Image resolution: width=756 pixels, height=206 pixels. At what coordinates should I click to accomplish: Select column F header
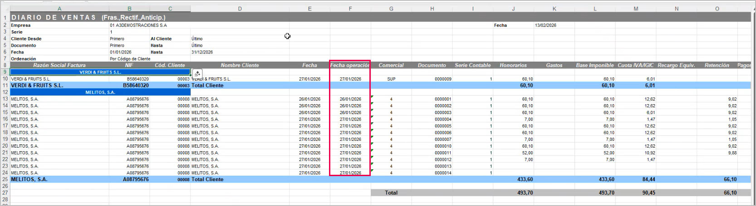coord(350,9)
